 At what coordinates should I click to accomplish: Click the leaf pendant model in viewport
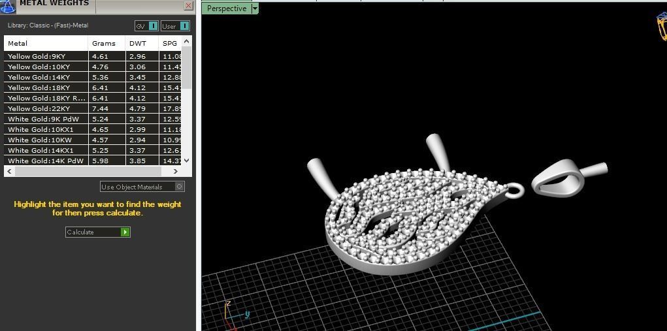pos(408,221)
